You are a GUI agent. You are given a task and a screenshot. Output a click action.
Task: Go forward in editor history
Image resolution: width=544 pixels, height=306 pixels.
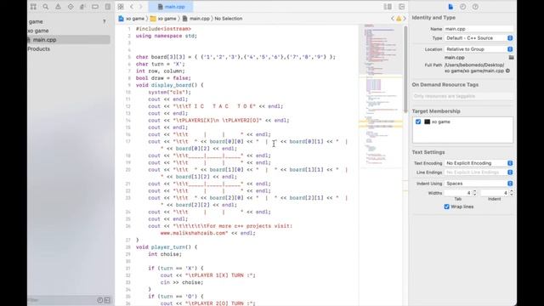pyautogui.click(x=141, y=7)
